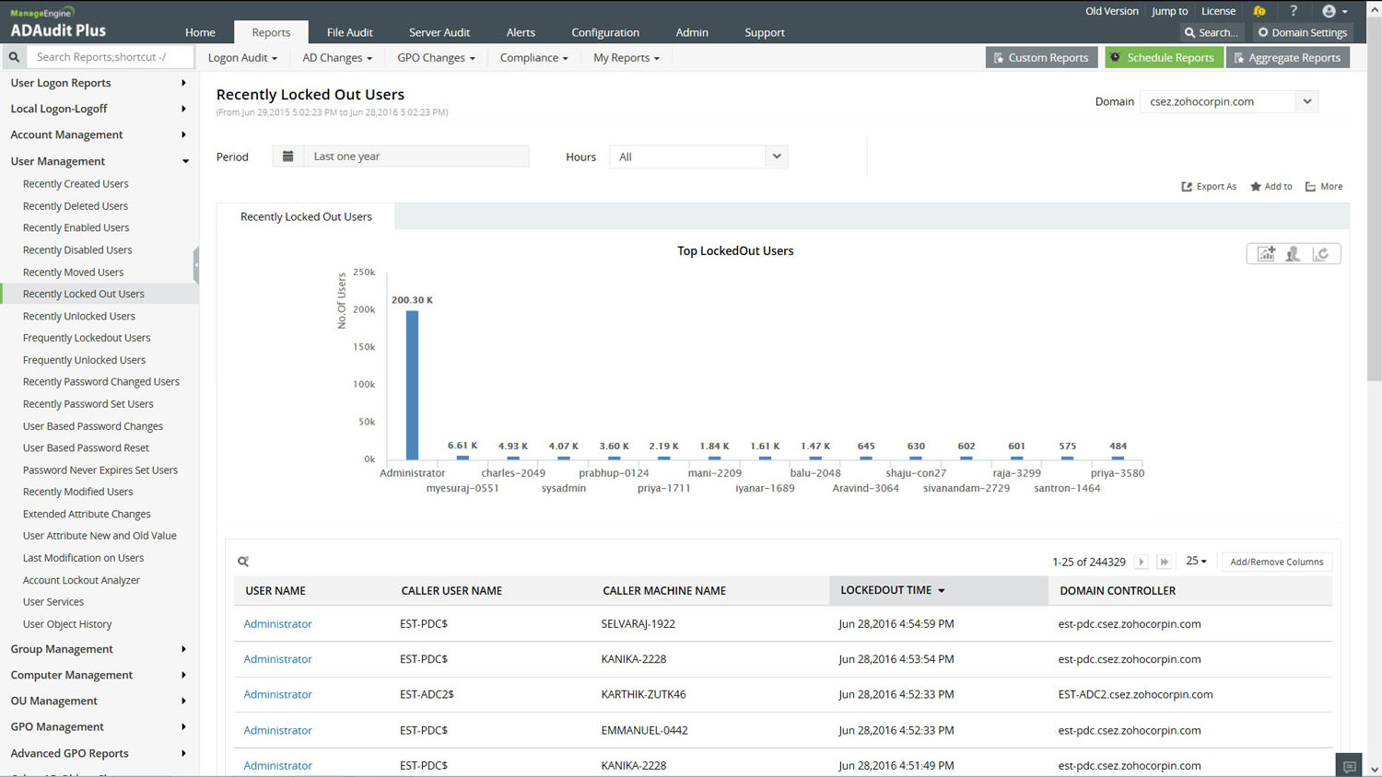Open chat icon in bottom-right corner
Screen dimensions: 1382x777
(x=1349, y=766)
